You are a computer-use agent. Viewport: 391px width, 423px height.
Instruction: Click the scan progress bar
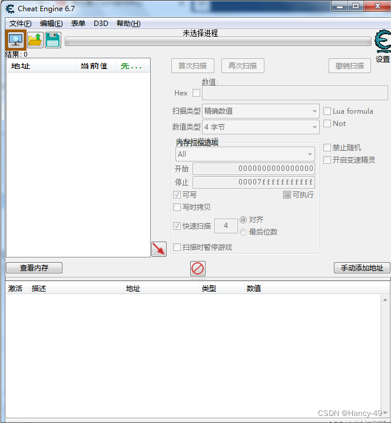[218, 42]
